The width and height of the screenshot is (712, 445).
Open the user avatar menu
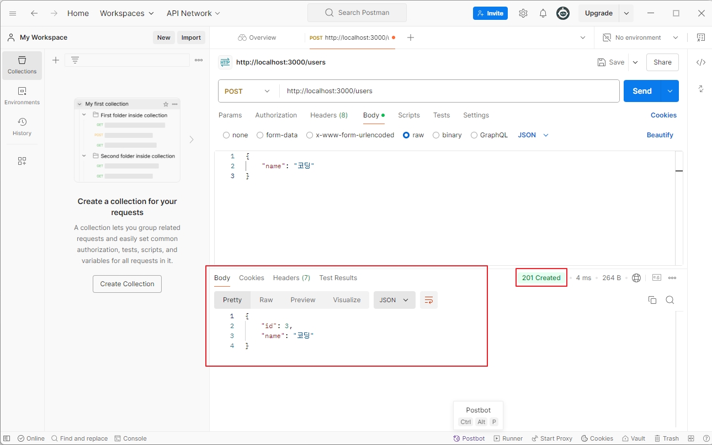point(563,13)
